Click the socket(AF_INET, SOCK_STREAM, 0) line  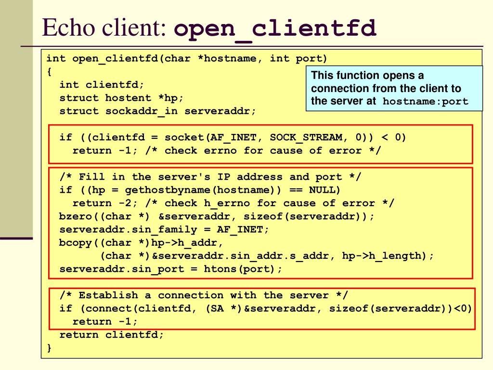(x=233, y=137)
